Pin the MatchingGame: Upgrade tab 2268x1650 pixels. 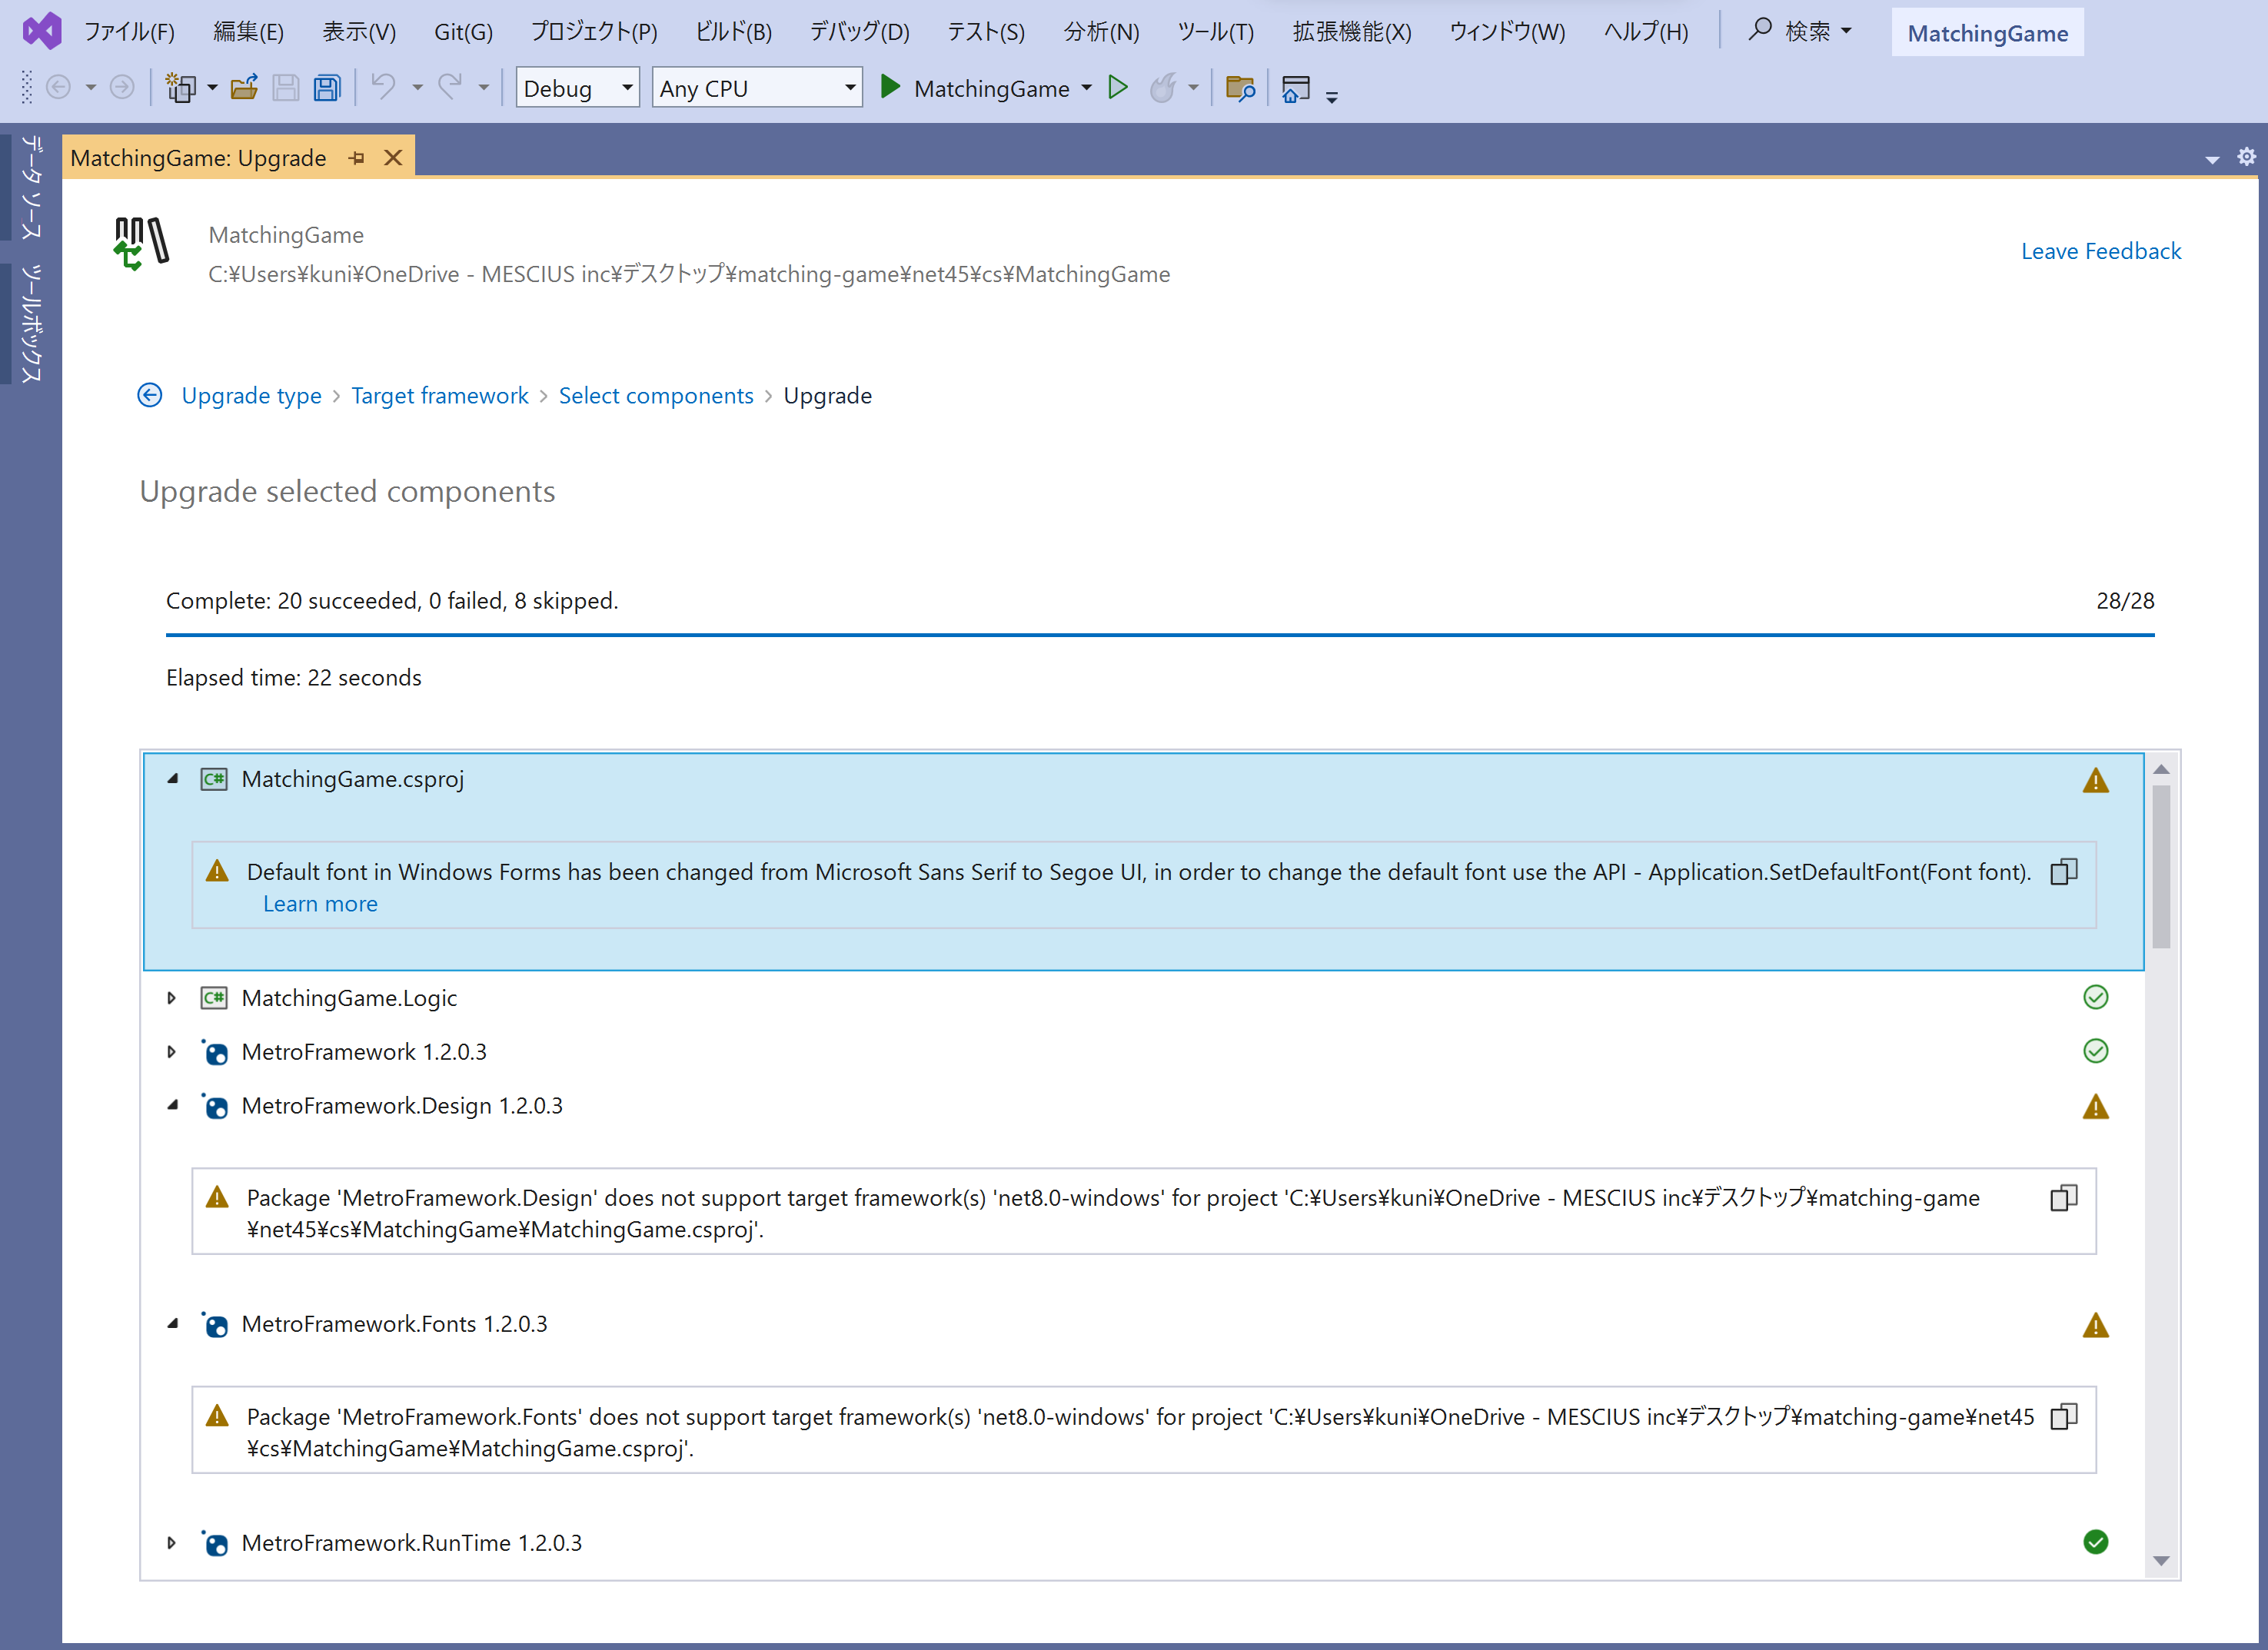pos(357,158)
